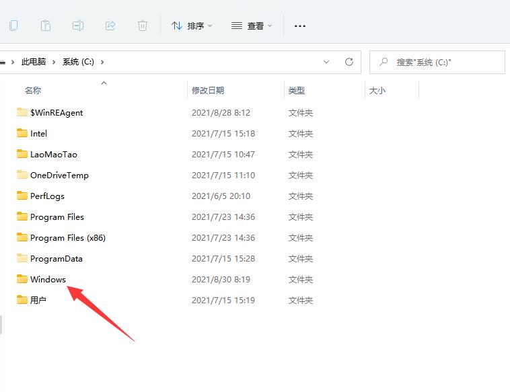Image resolution: width=510 pixels, height=392 pixels.
Task: Click date 2021/7/15 10:47 of LaoMaoTao
Action: tap(223, 155)
